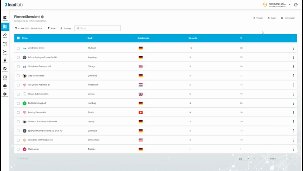Sort the table by Stadt column

click(x=90, y=38)
